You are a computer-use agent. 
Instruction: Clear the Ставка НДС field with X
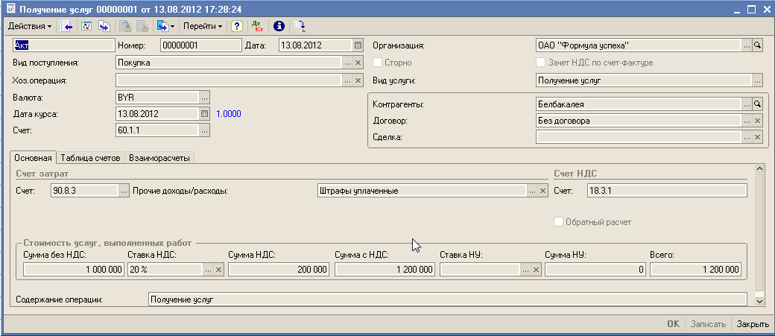coord(218,269)
